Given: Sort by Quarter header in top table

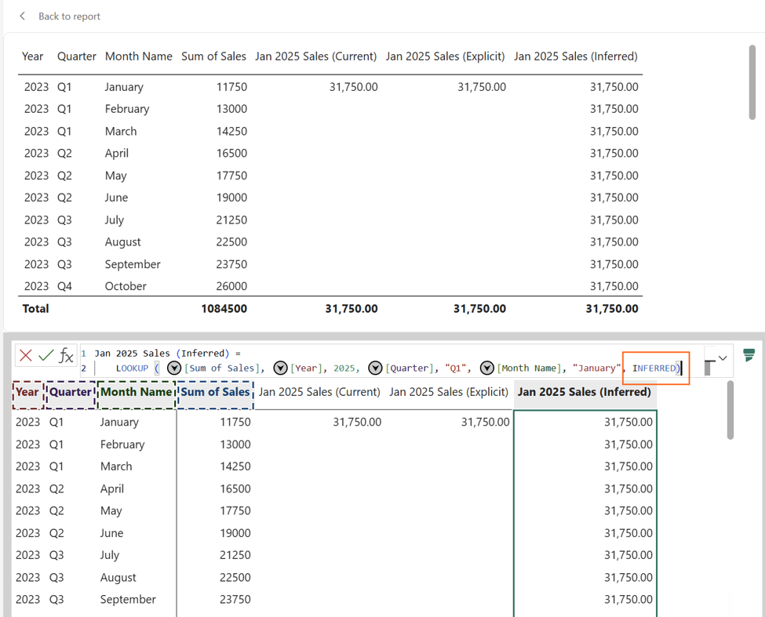Looking at the screenshot, I should 77,56.
